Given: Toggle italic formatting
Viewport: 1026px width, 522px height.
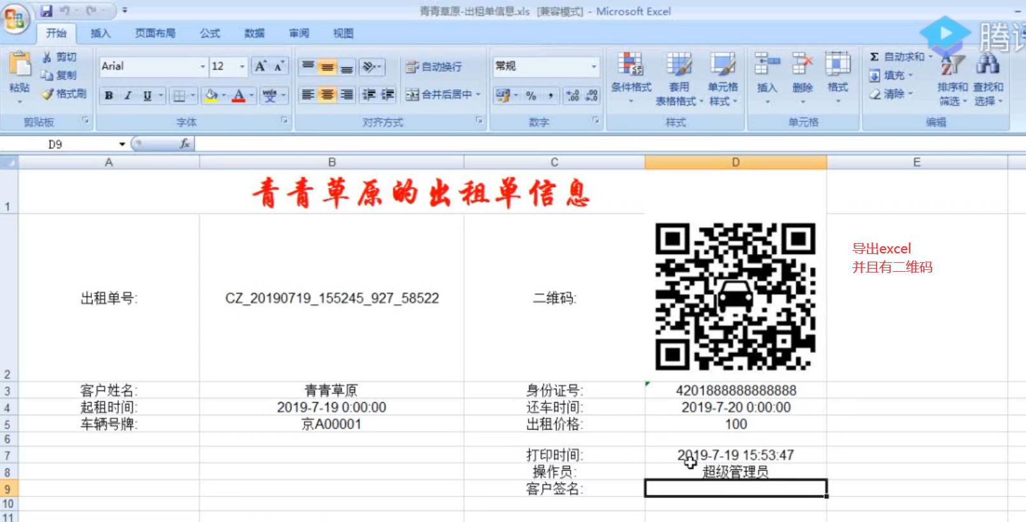Looking at the screenshot, I should click(x=128, y=96).
